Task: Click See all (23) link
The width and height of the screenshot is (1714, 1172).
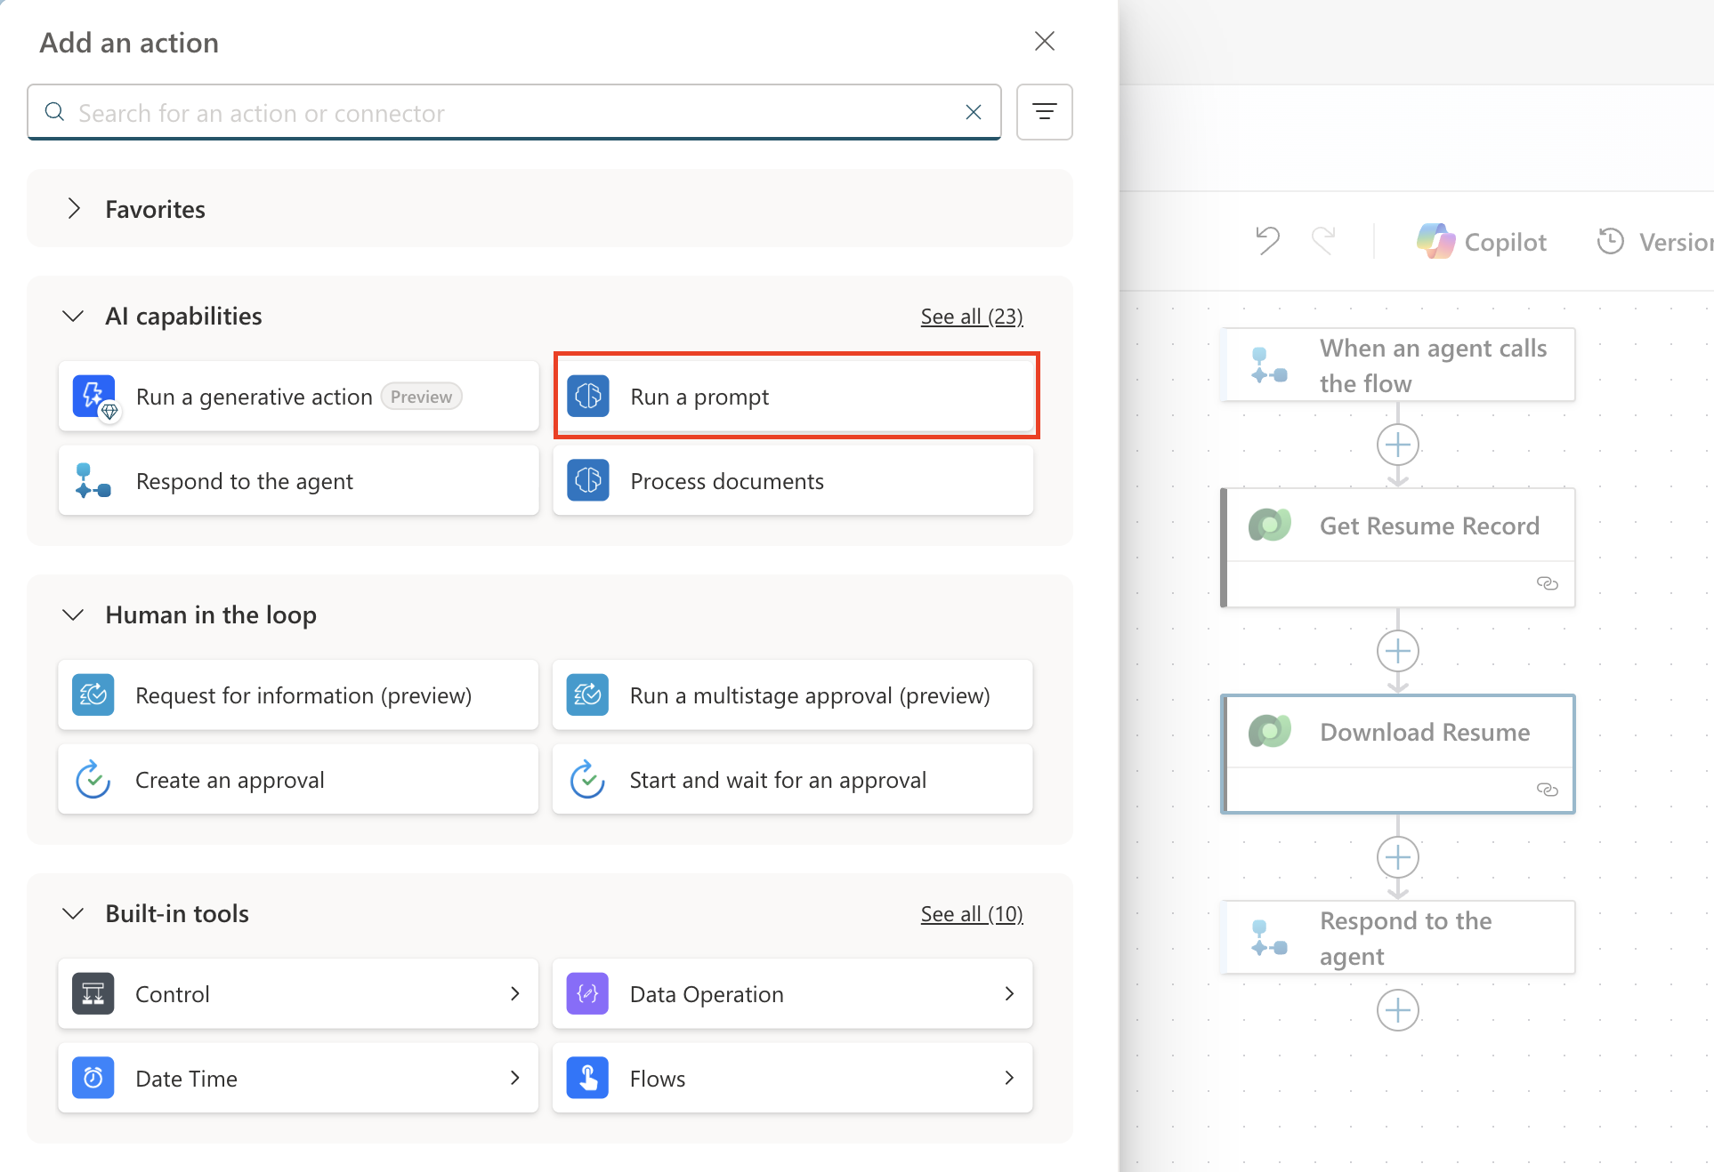Action: coord(971,317)
